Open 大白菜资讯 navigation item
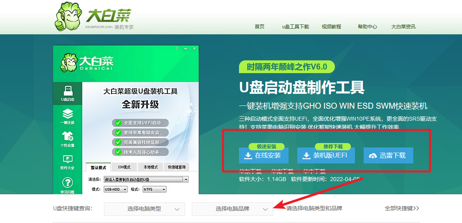Screen dimensions: 462x223 [403, 26]
